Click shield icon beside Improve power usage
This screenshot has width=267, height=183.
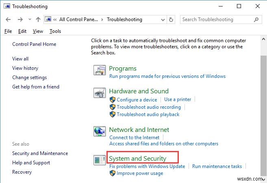pos(113,173)
